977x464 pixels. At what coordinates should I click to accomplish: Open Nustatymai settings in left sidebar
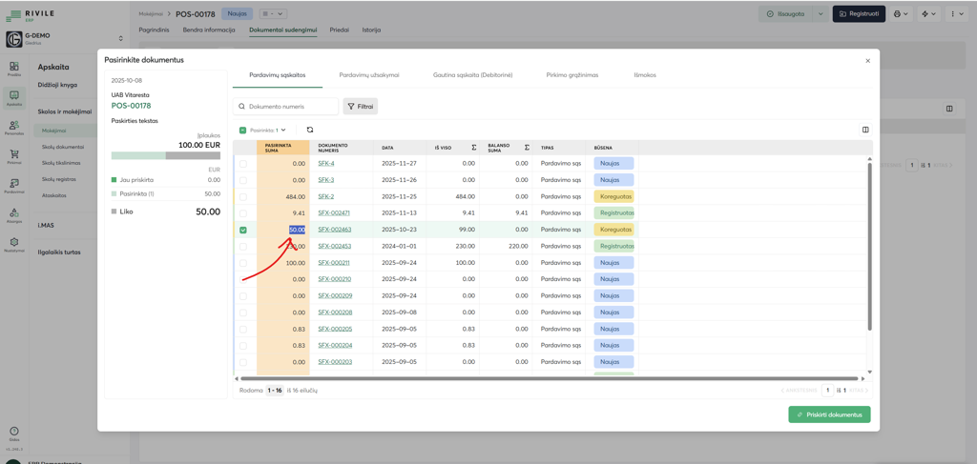14,246
